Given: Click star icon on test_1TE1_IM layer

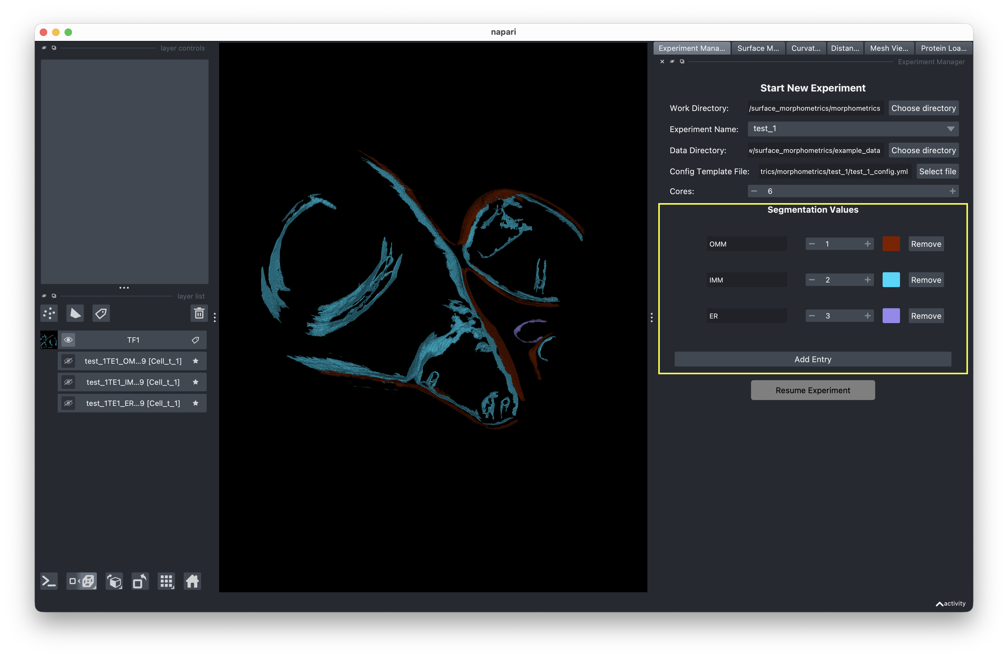Looking at the screenshot, I should [196, 382].
